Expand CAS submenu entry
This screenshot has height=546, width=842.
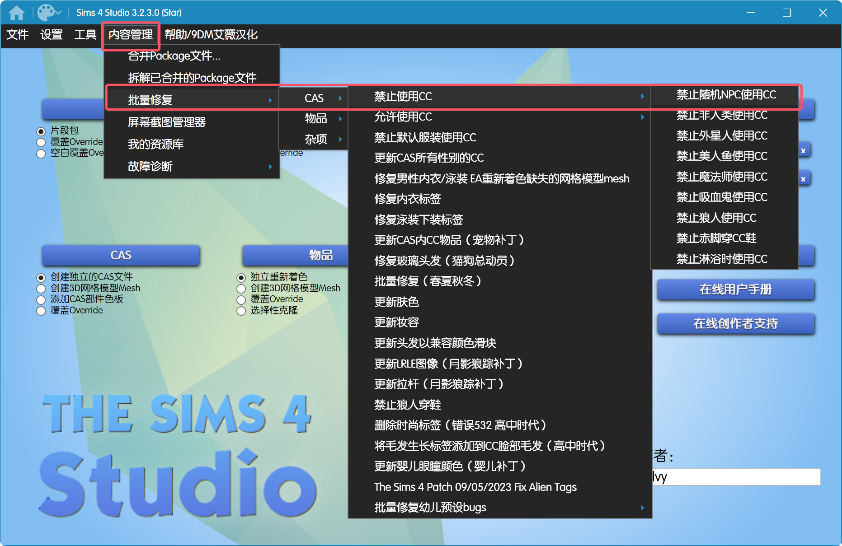313,98
